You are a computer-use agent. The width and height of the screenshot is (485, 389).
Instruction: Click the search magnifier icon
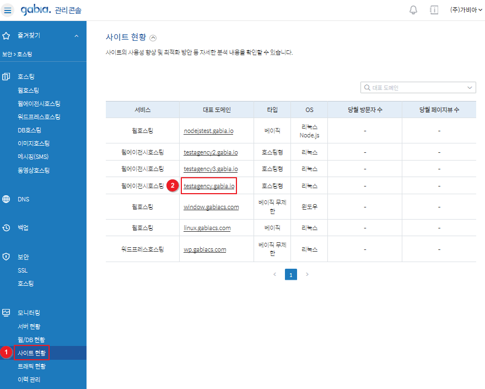pyautogui.click(x=367, y=88)
